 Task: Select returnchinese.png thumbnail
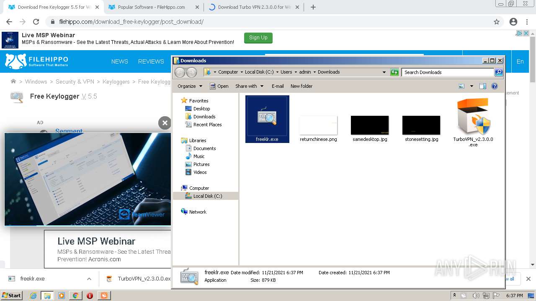coord(318,125)
